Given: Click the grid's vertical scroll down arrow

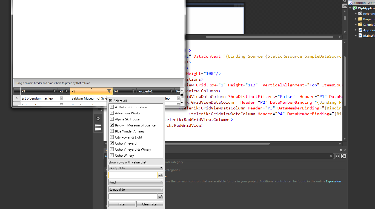Looking at the screenshot, I should (182, 103).
